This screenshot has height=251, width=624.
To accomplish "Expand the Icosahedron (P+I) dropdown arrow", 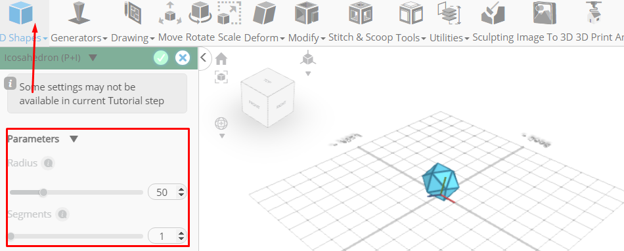I will tap(93, 58).
